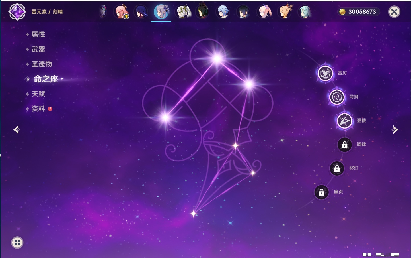Click the 登楼 constellation label
The image size is (411, 258).
361,121
